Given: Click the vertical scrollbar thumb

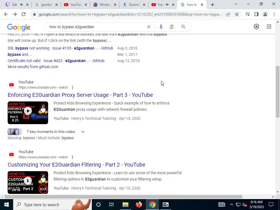Looking at the screenshot, I should coord(278,92).
